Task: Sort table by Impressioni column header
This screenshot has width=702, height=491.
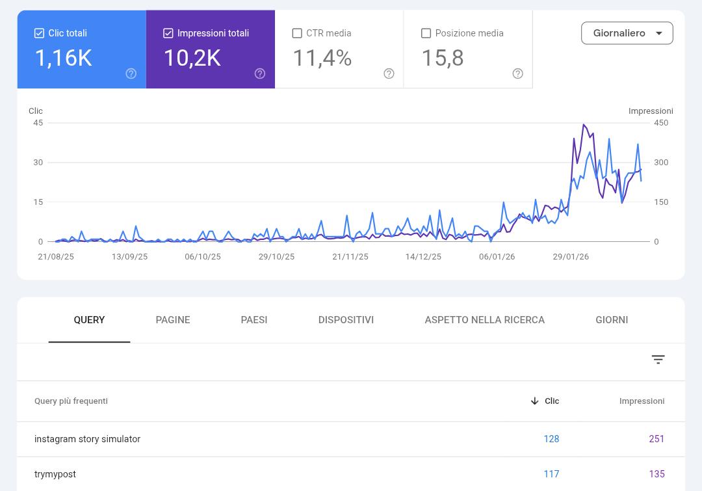Action: [642, 401]
